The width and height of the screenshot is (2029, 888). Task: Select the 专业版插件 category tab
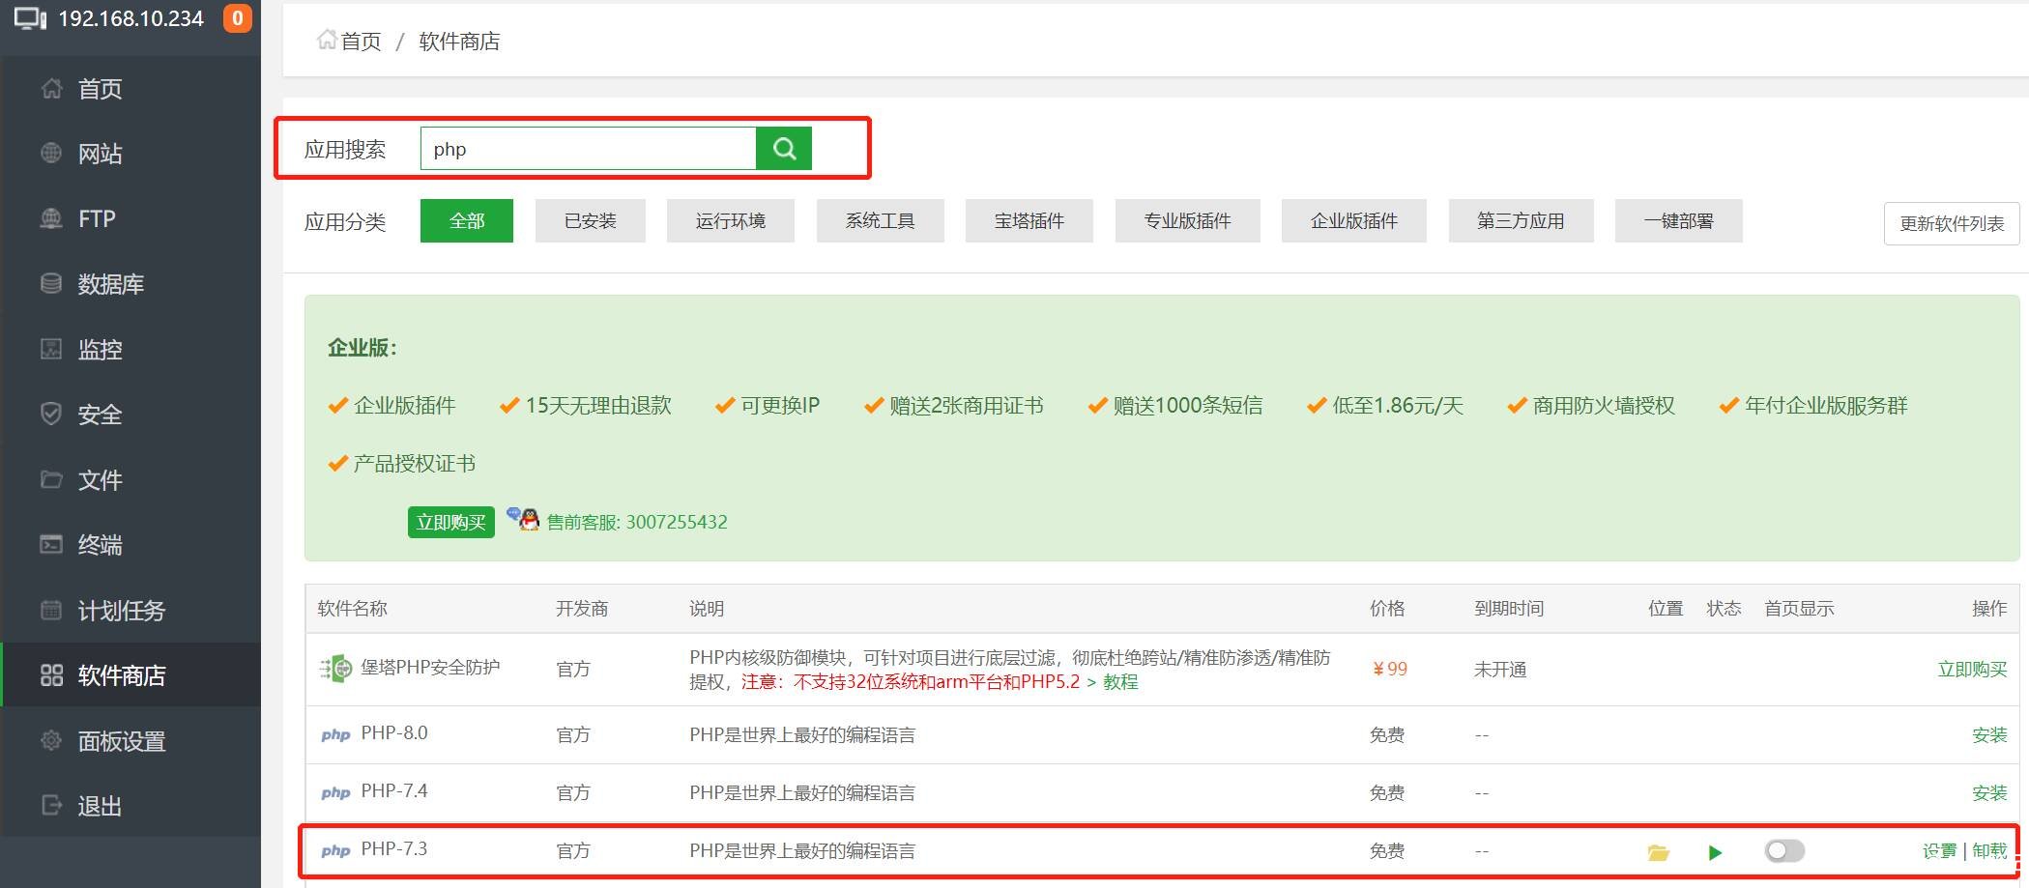pyautogui.click(x=1187, y=221)
